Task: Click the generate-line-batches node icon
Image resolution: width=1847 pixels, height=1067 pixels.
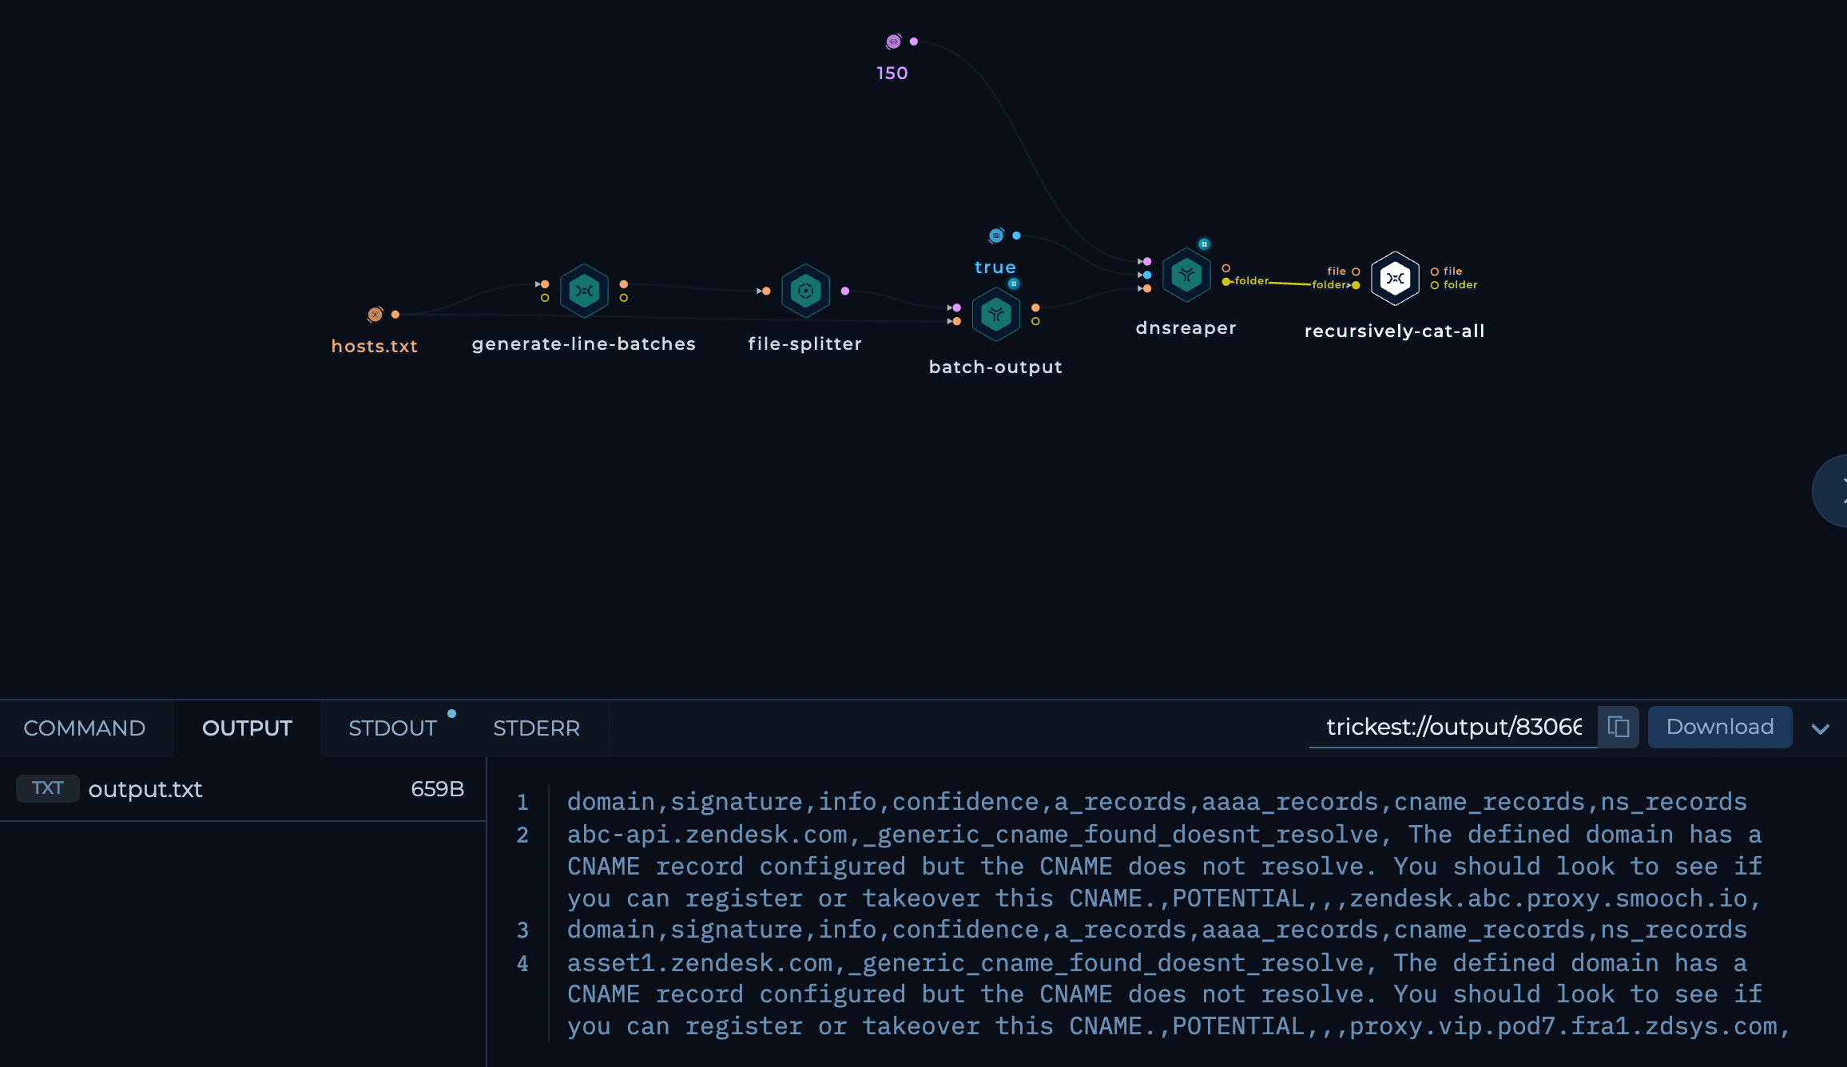Action: [x=583, y=291]
